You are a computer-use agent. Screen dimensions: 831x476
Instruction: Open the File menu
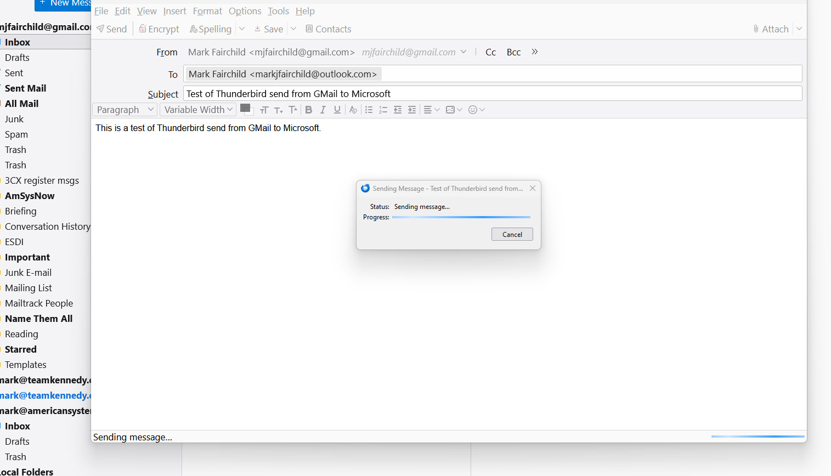101,11
